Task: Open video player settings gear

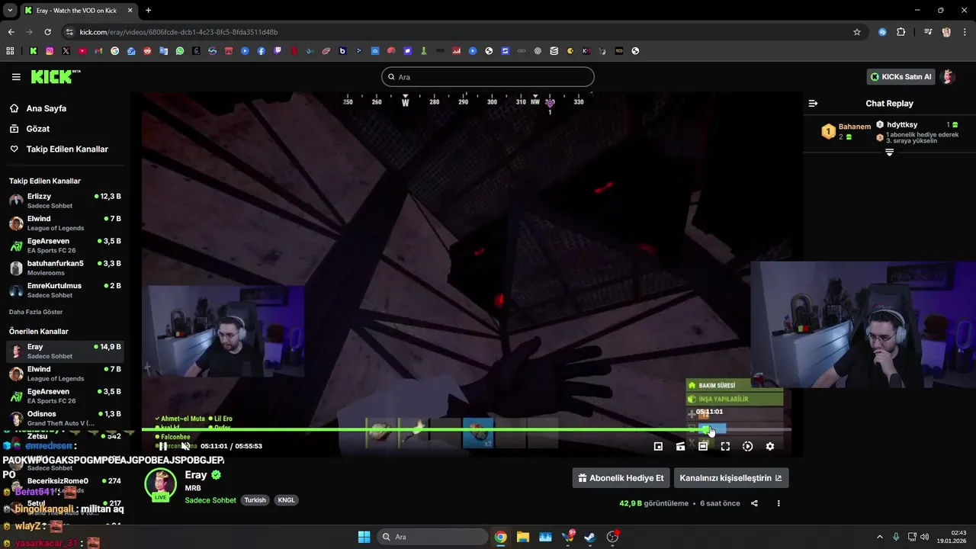Action: tap(769, 446)
